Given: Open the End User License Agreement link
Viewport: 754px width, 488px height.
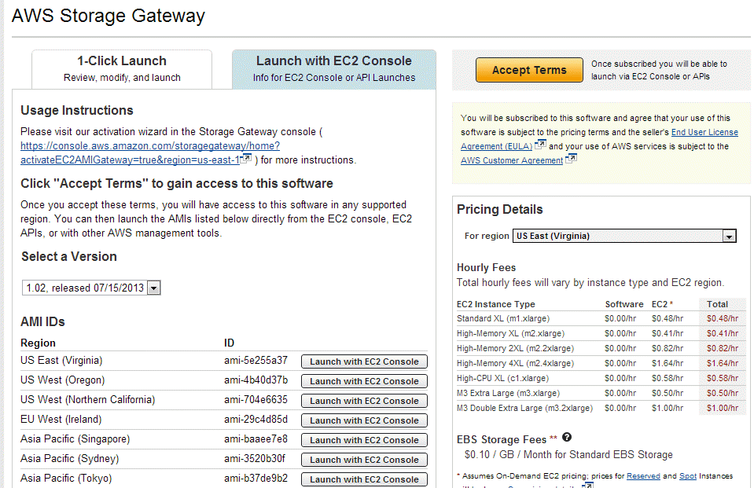Looking at the screenshot, I should point(599,139).
